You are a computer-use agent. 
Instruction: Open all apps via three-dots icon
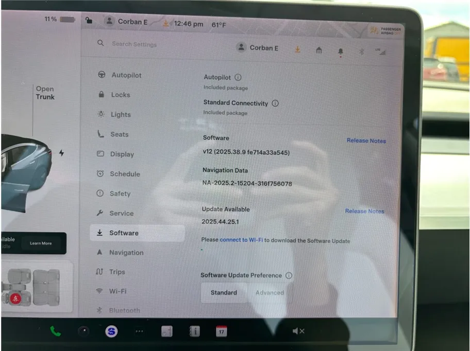[x=139, y=332]
